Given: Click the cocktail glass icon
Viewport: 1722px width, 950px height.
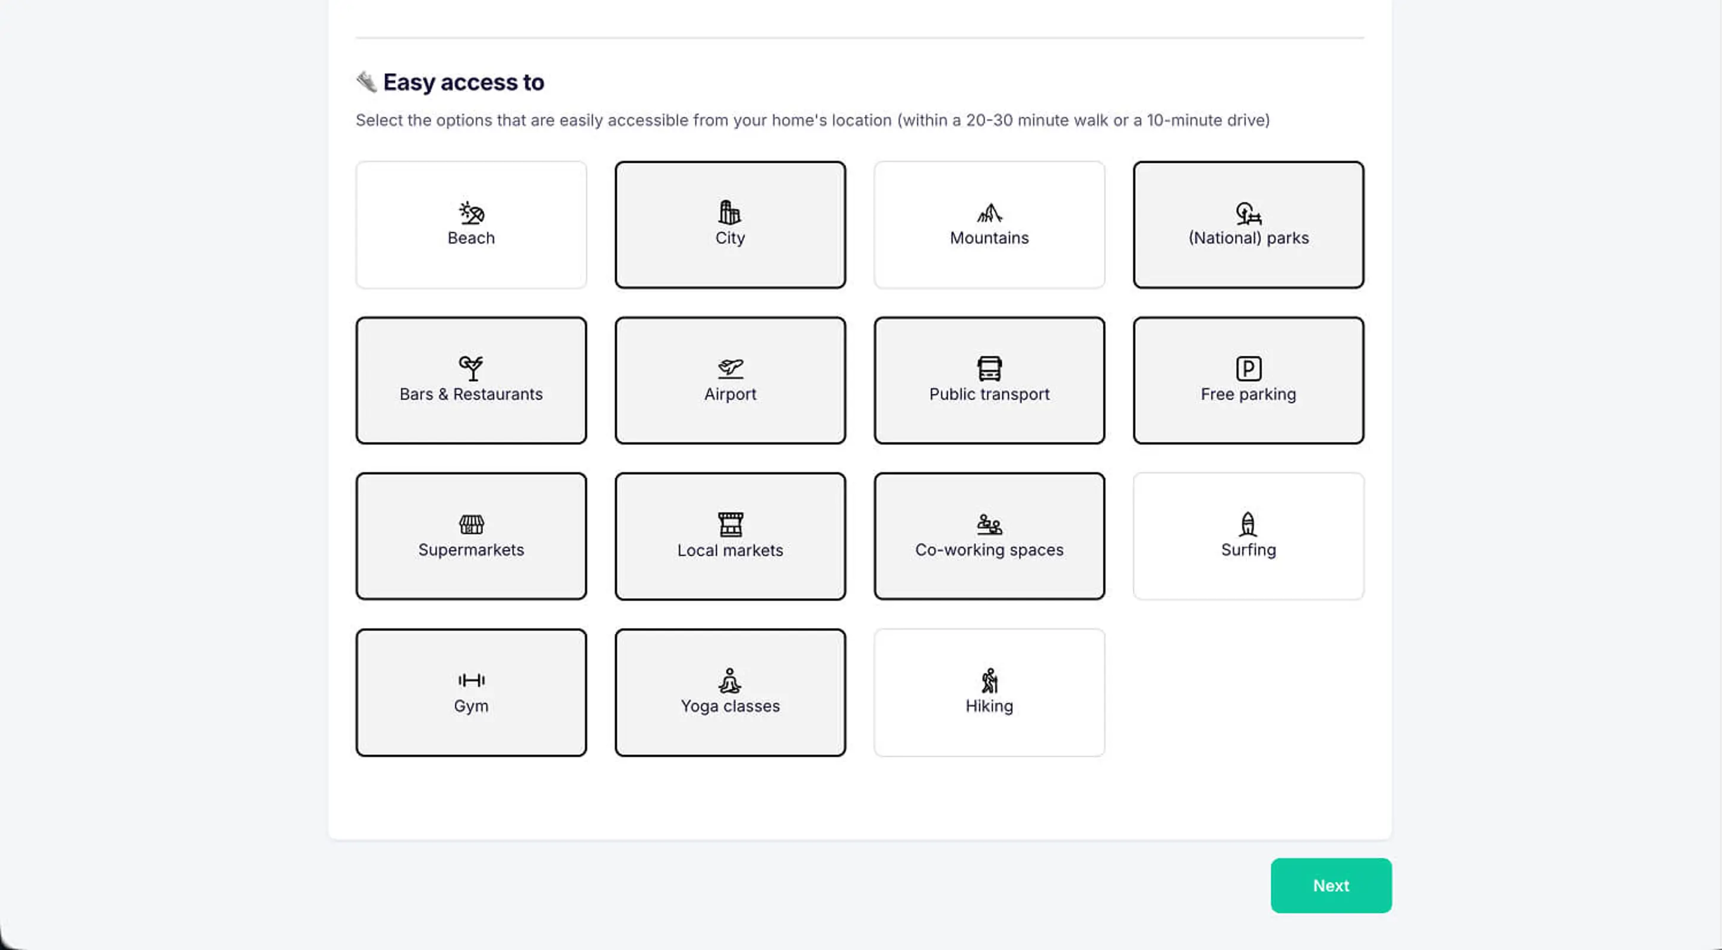Looking at the screenshot, I should tap(471, 368).
